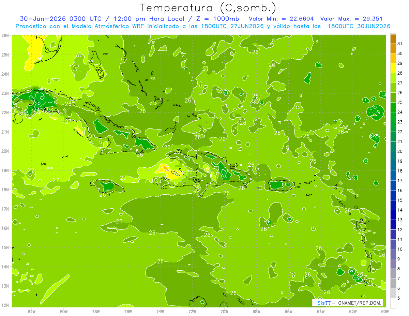The height and width of the screenshot is (316, 409).
Task: Click the latitude label 19N
Action: click(x=5, y=170)
